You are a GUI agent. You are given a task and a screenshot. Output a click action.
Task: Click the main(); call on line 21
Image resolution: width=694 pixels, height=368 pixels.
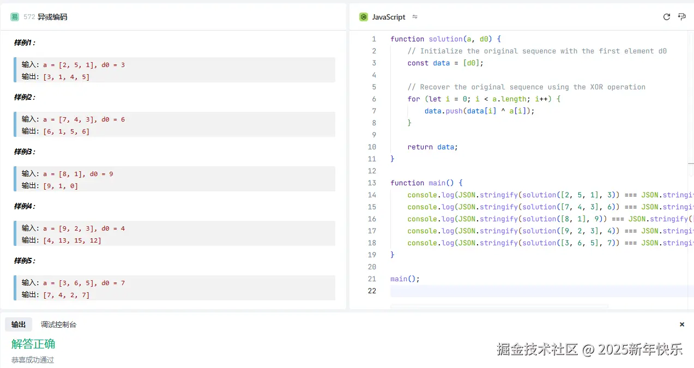pos(405,279)
